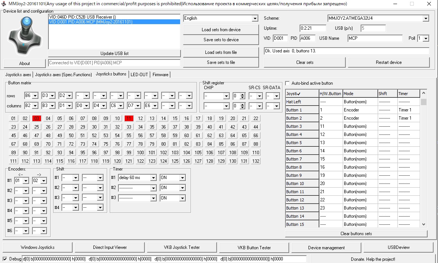
Task: Open the LED-OUT tab
Action: [139, 75]
